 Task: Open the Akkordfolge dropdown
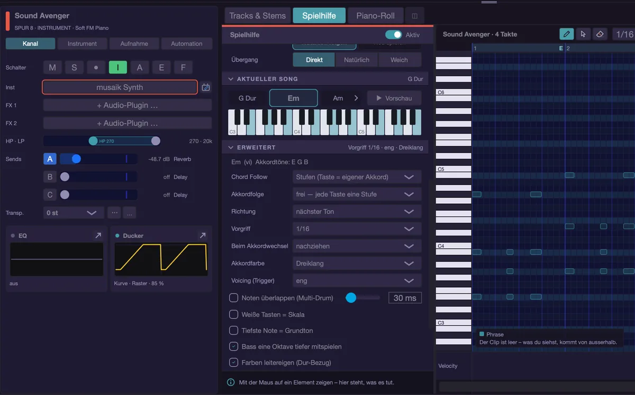point(357,194)
